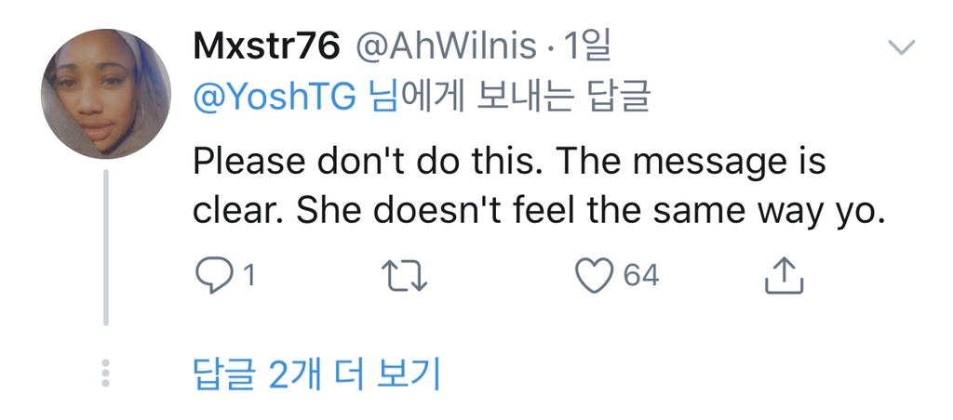Expand the '답글 2개 더 보기' replies link
This screenshot has height=420, width=953.
coord(315,374)
